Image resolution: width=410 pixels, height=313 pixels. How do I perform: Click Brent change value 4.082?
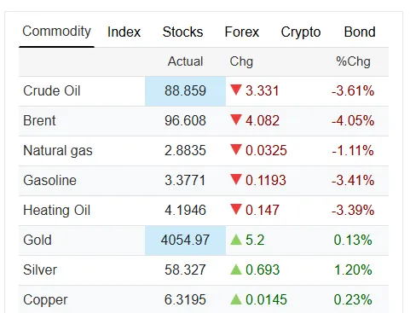click(x=263, y=120)
